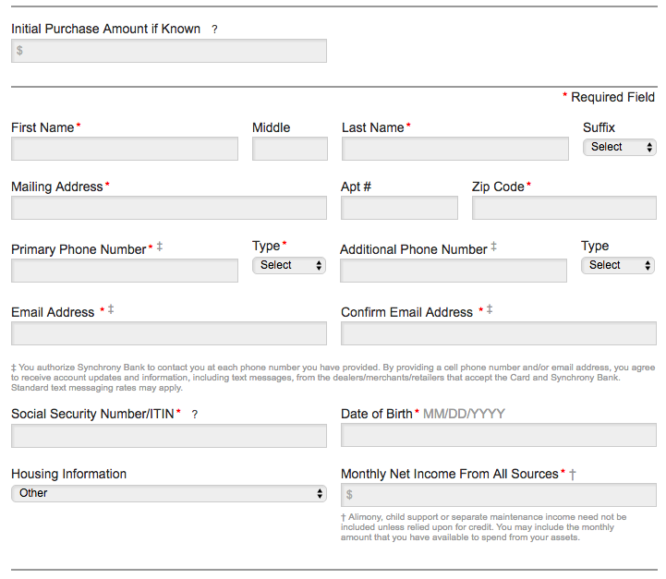Focus the Last Name field
This screenshot has height=579, width=666.
coord(454,149)
